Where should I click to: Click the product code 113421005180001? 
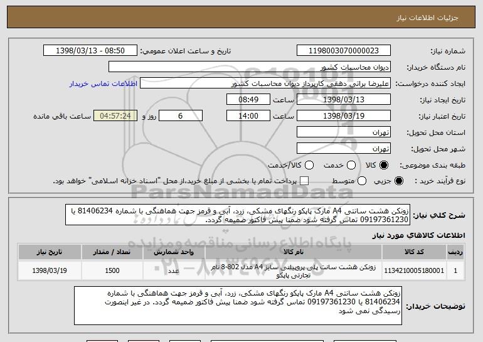click(x=414, y=270)
